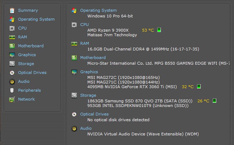Open the RAM heading in main panel
Viewport: 234px width, 145px height.
[85, 43]
